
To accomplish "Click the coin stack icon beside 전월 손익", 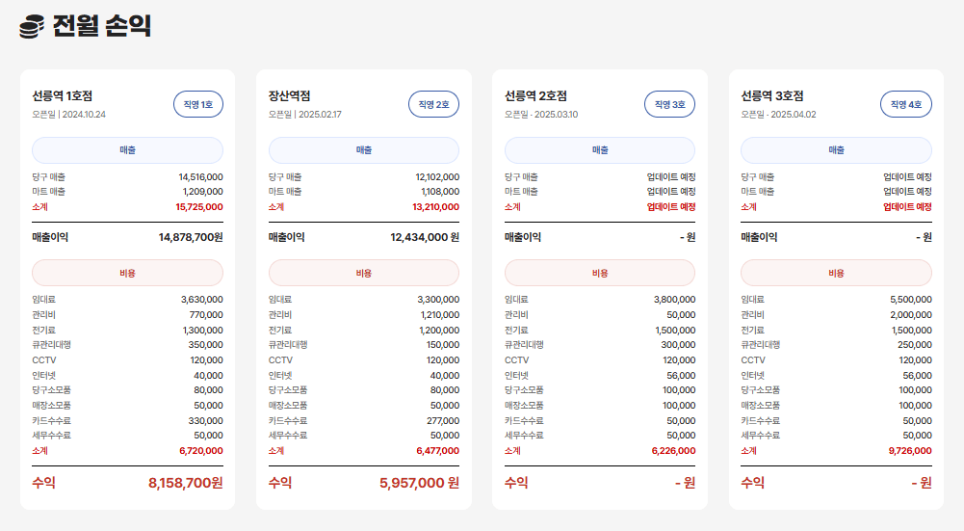I will 32,26.
